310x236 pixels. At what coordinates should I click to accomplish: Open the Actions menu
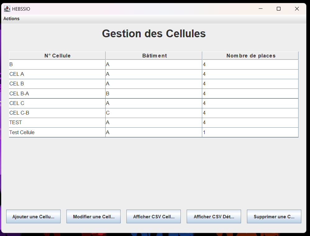pos(11,19)
